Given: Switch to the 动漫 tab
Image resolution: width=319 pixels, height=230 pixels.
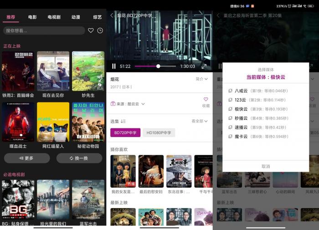Looking at the screenshot, I should click(x=76, y=17).
